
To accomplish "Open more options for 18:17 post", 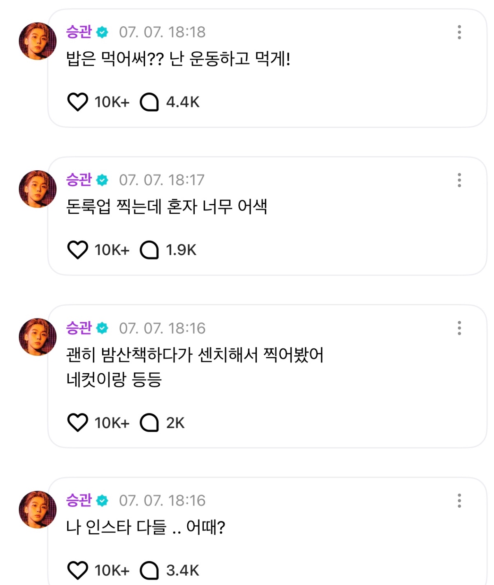I will point(459,180).
